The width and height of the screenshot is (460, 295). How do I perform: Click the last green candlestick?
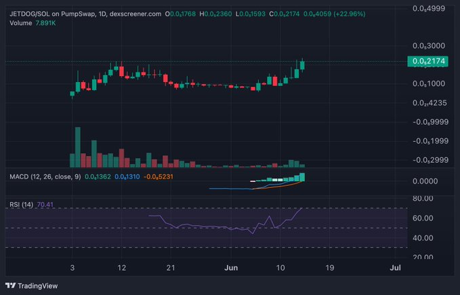pyautogui.click(x=302, y=65)
